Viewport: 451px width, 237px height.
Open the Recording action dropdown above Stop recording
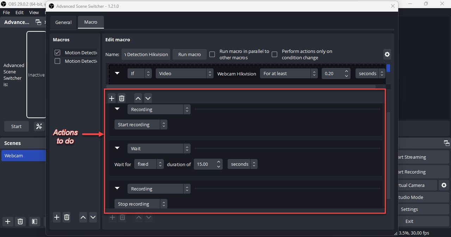pyautogui.click(x=159, y=189)
